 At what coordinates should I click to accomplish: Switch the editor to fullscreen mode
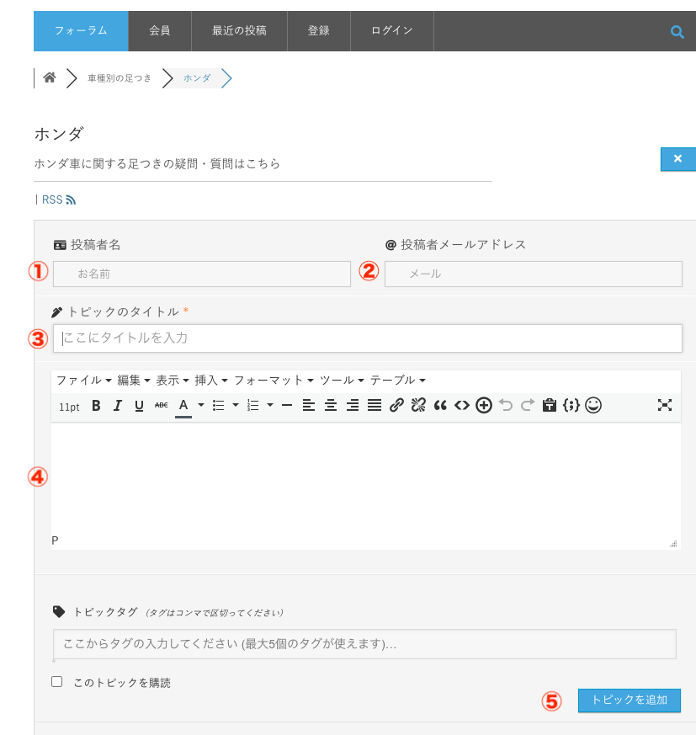click(x=665, y=406)
